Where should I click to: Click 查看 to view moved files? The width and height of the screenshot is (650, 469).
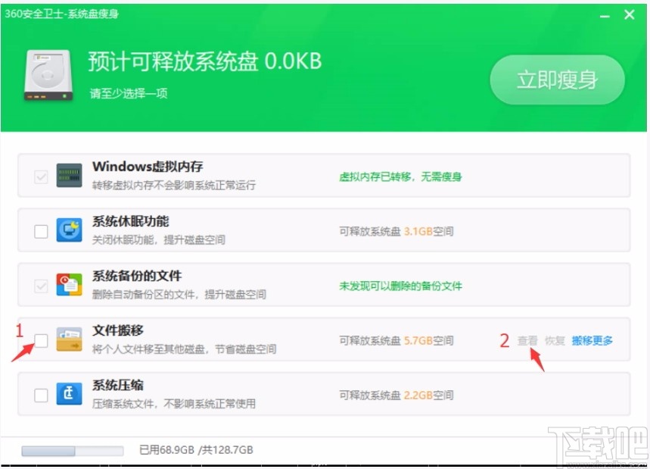coord(527,341)
